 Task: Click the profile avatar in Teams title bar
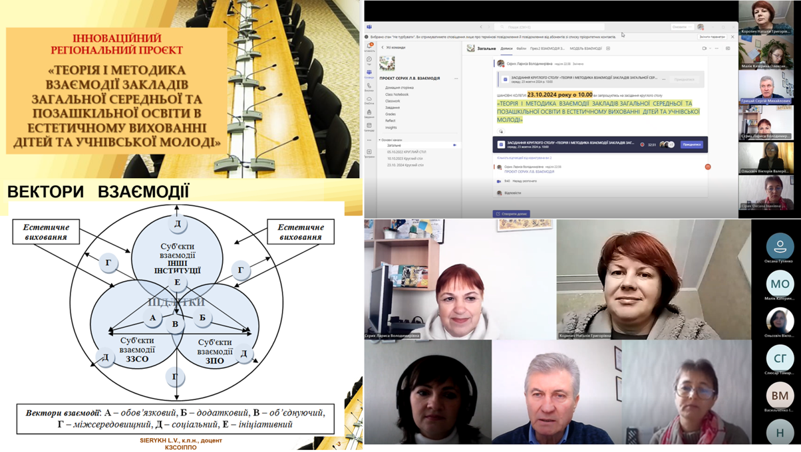click(x=701, y=27)
